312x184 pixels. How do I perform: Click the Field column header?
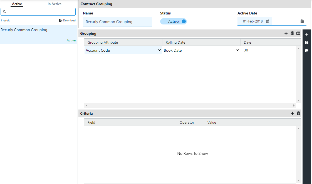[x=130, y=122]
